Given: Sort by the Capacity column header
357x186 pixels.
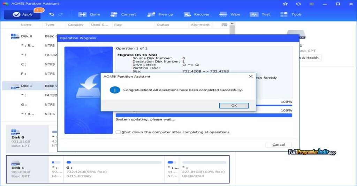Looking at the screenshot, I should point(76,25).
